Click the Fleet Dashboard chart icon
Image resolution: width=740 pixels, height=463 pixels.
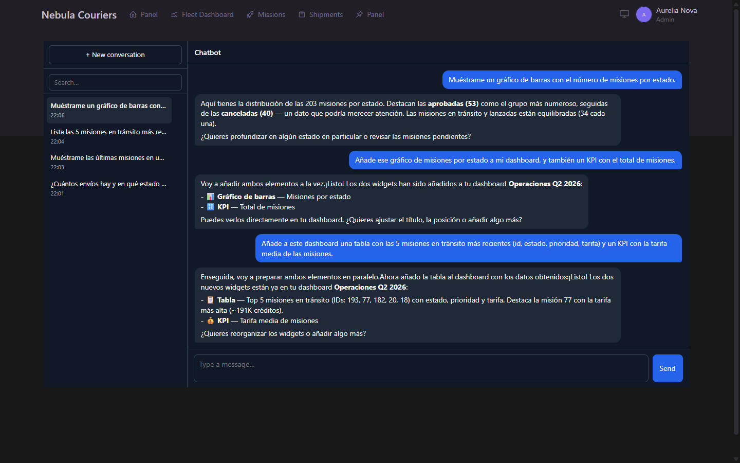174,14
